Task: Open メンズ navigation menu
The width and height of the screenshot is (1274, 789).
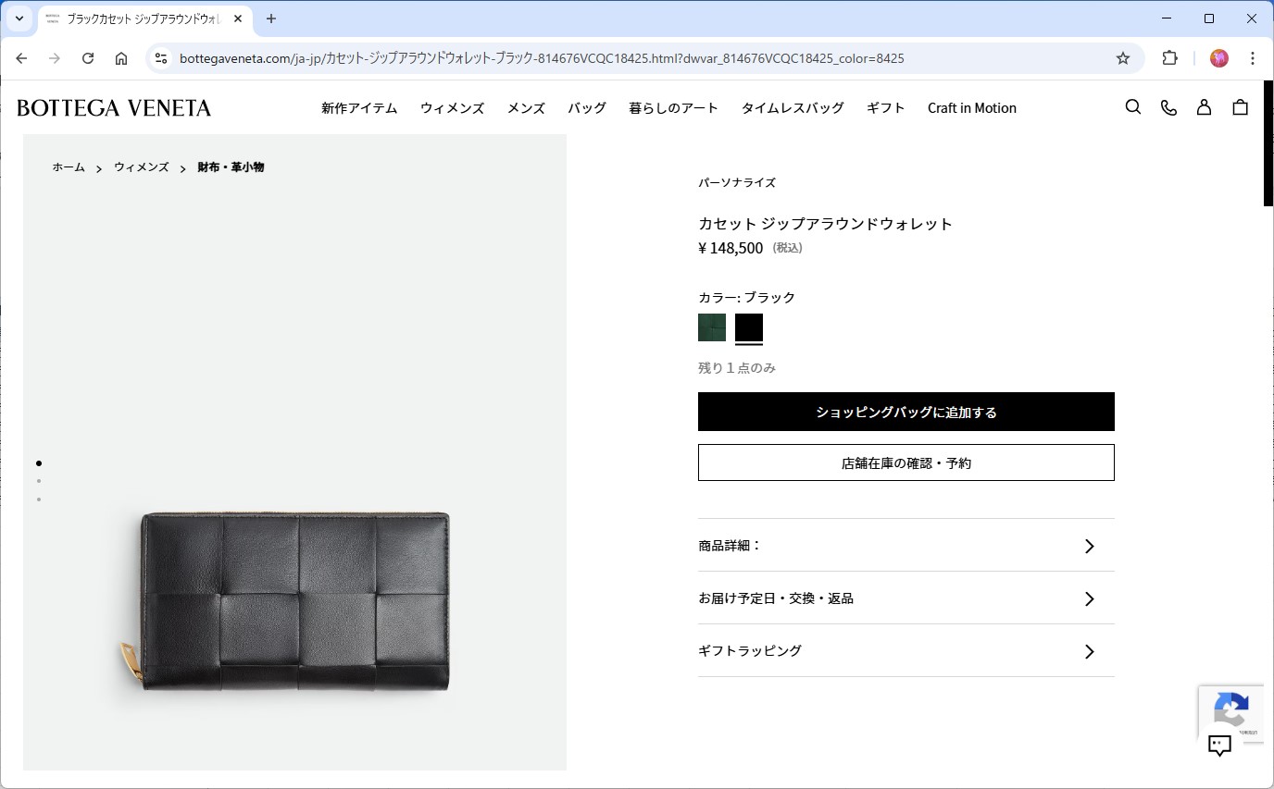Action: click(526, 108)
